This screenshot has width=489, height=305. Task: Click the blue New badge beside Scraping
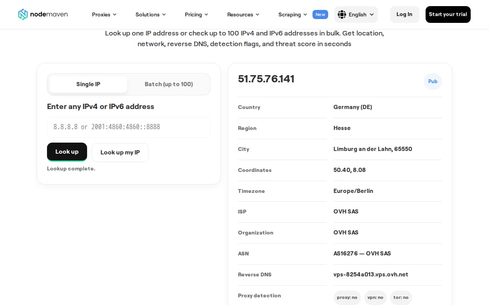click(320, 14)
